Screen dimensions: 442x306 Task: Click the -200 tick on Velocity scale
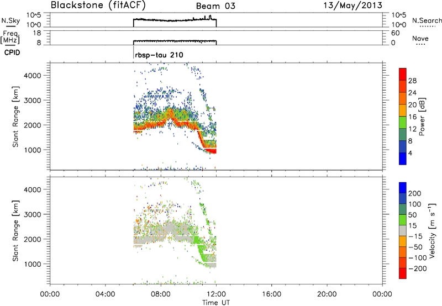(418, 268)
